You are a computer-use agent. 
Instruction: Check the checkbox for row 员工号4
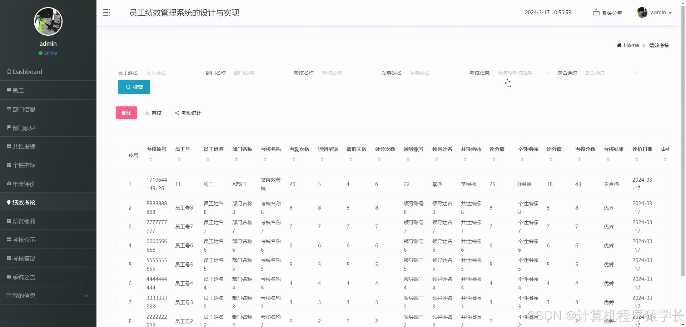pos(113,283)
